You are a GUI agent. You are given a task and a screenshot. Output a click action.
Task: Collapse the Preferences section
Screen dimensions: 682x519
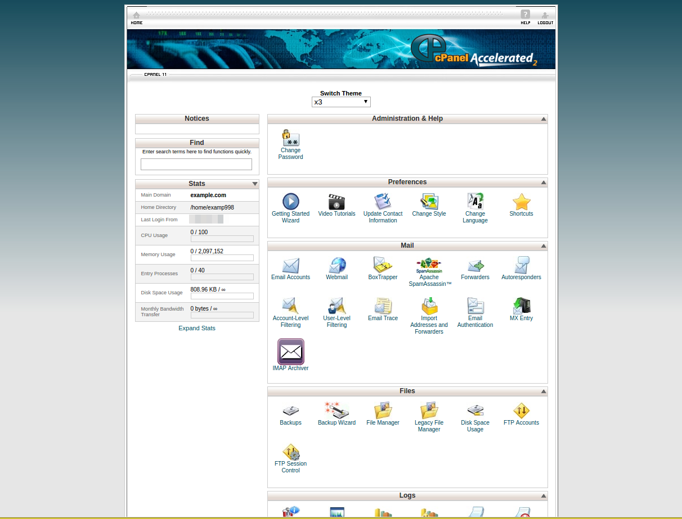544,183
